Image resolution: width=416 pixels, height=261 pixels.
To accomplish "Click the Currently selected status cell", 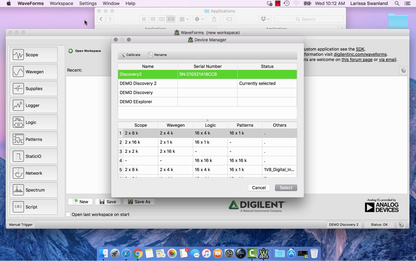I will click(x=267, y=83).
